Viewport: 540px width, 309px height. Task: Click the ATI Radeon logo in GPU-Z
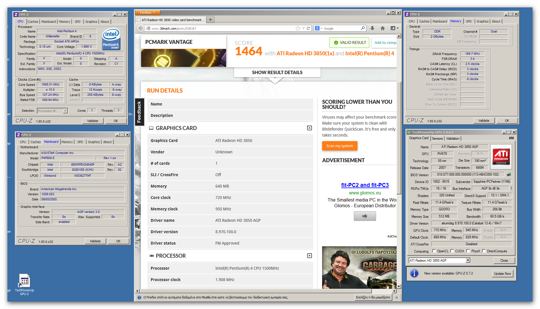[501, 156]
